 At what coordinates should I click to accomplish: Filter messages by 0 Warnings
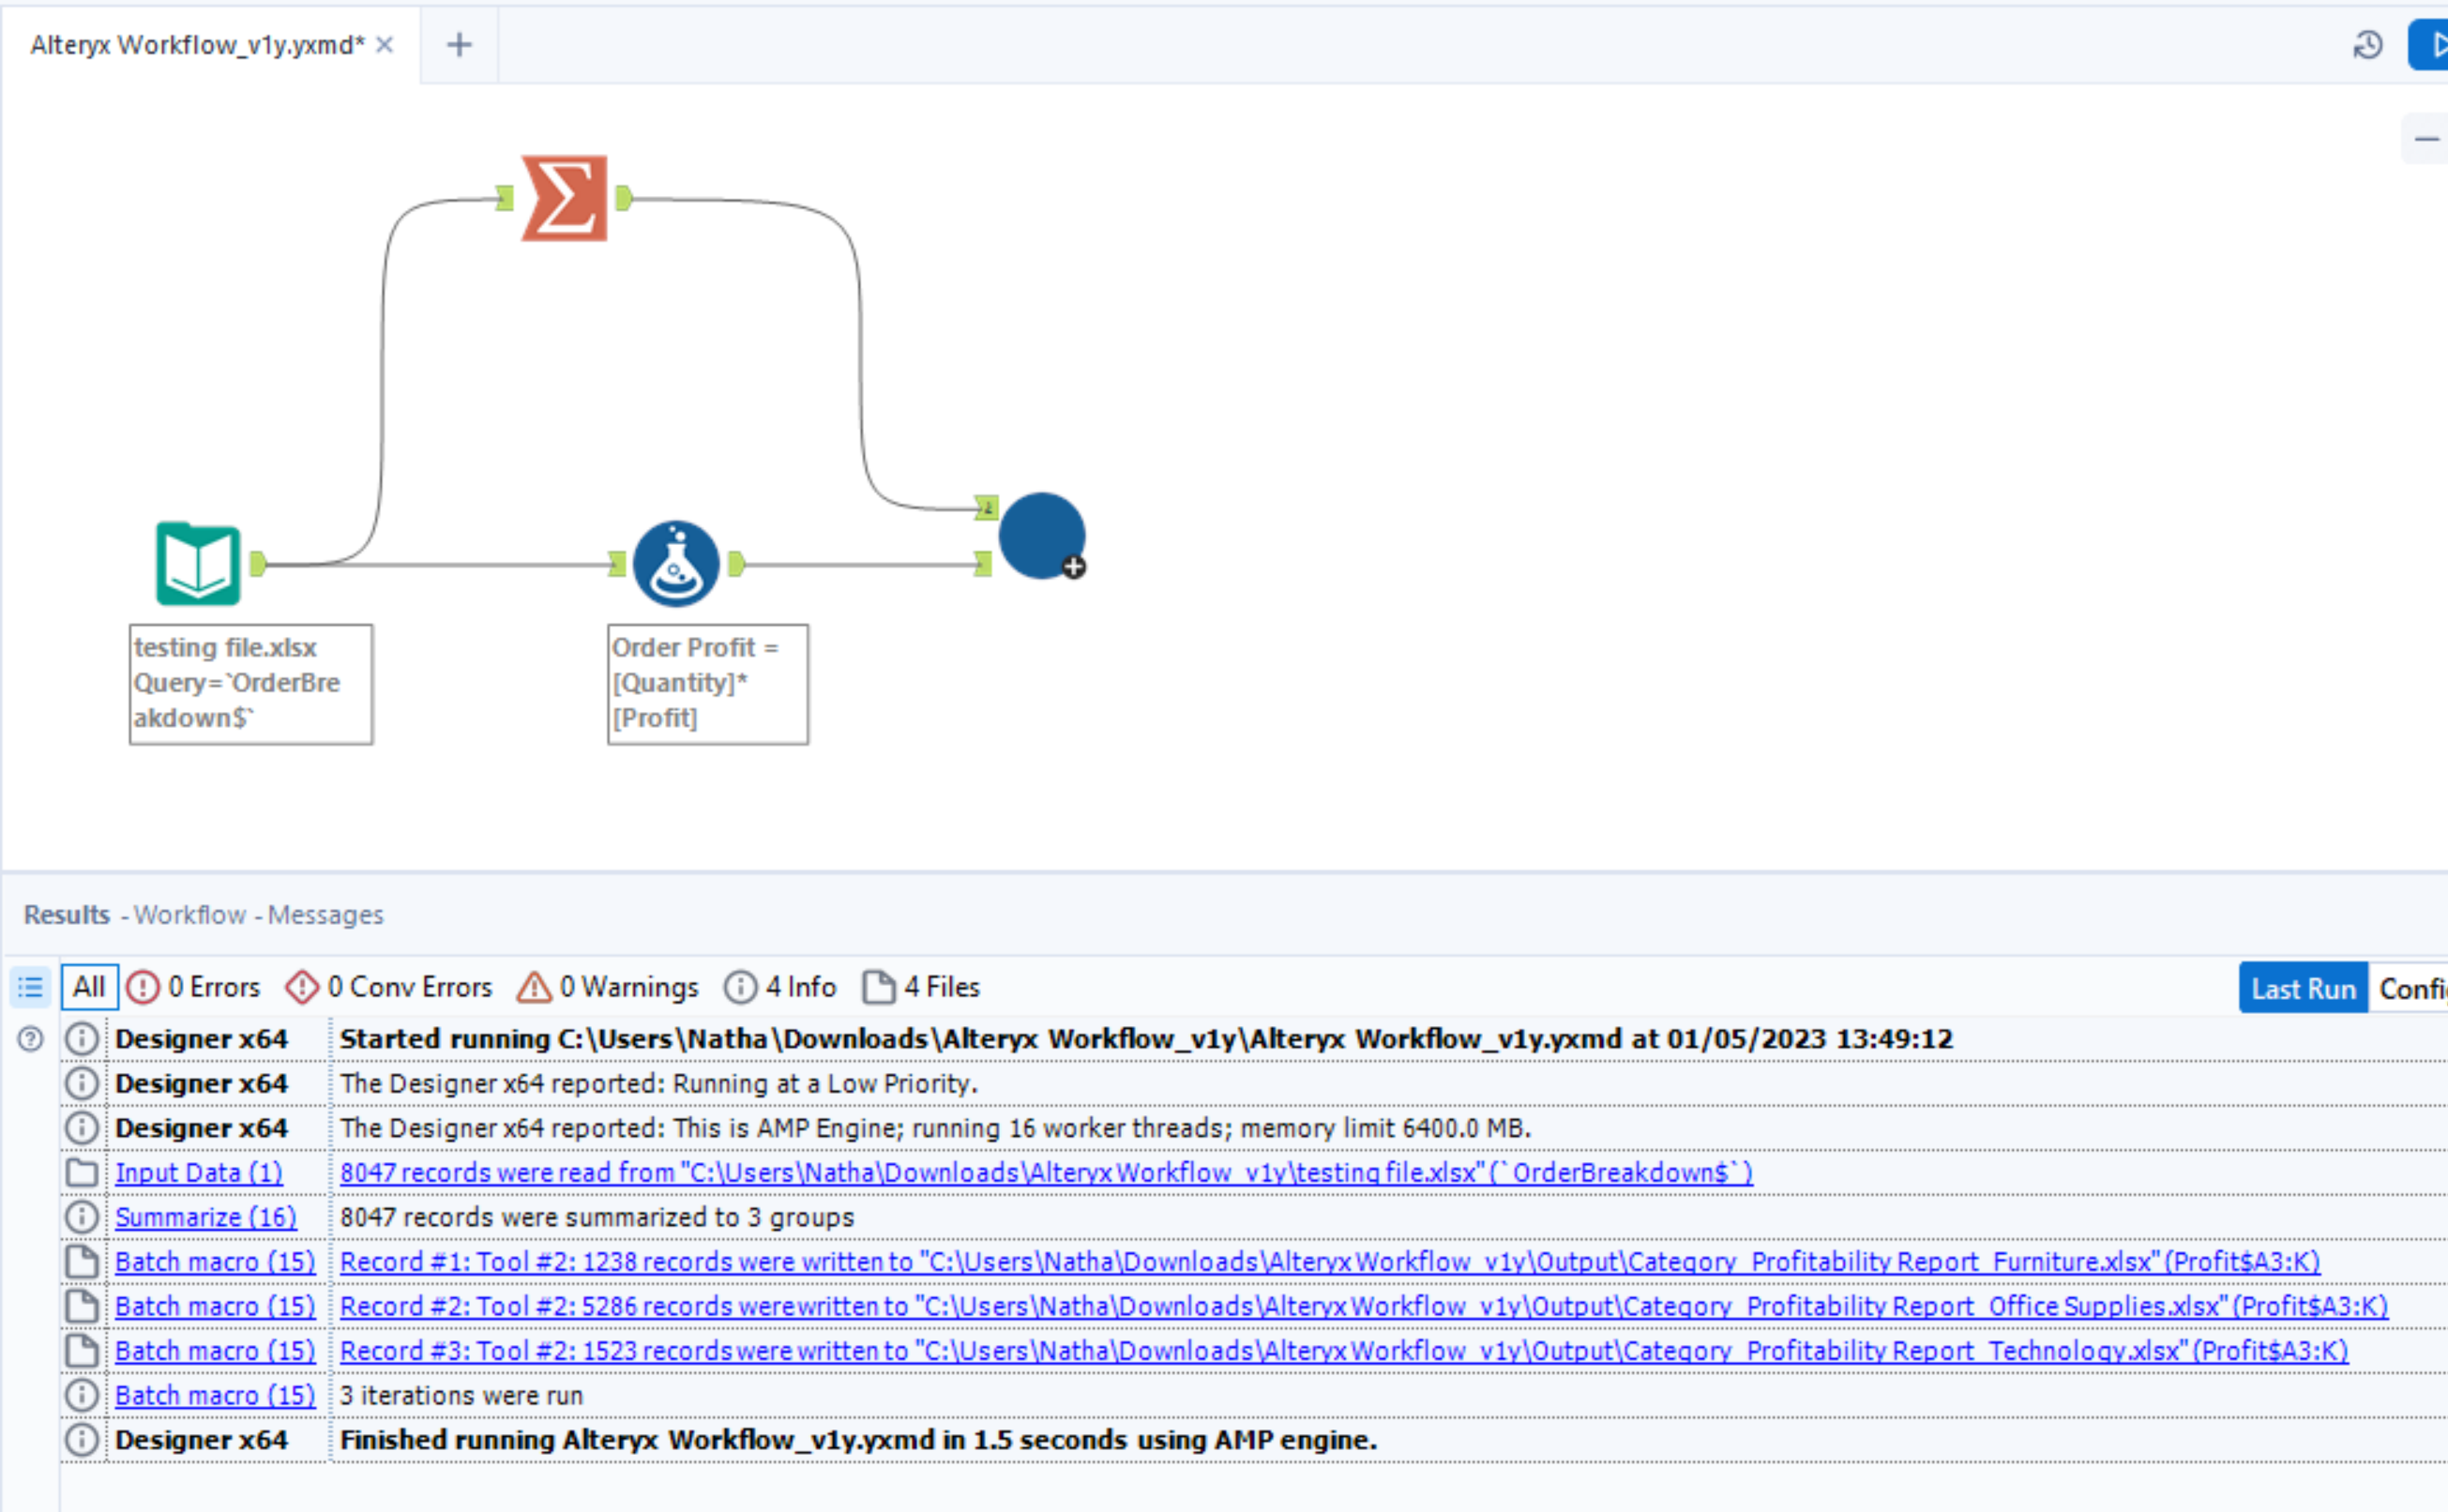[x=608, y=987]
